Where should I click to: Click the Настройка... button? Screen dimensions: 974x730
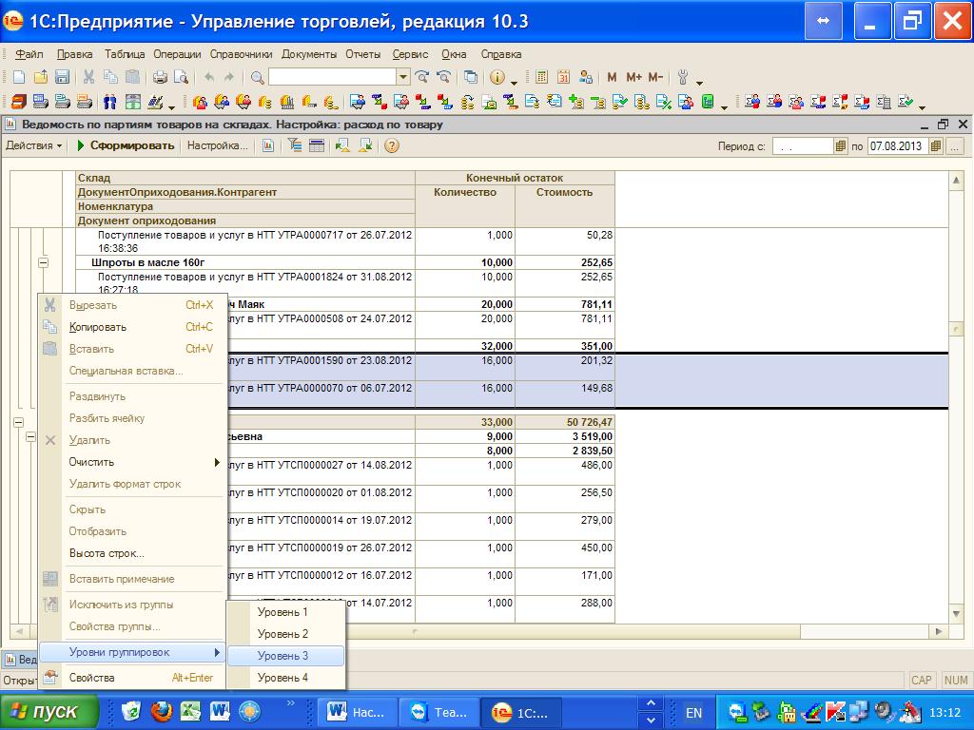pyautogui.click(x=218, y=145)
